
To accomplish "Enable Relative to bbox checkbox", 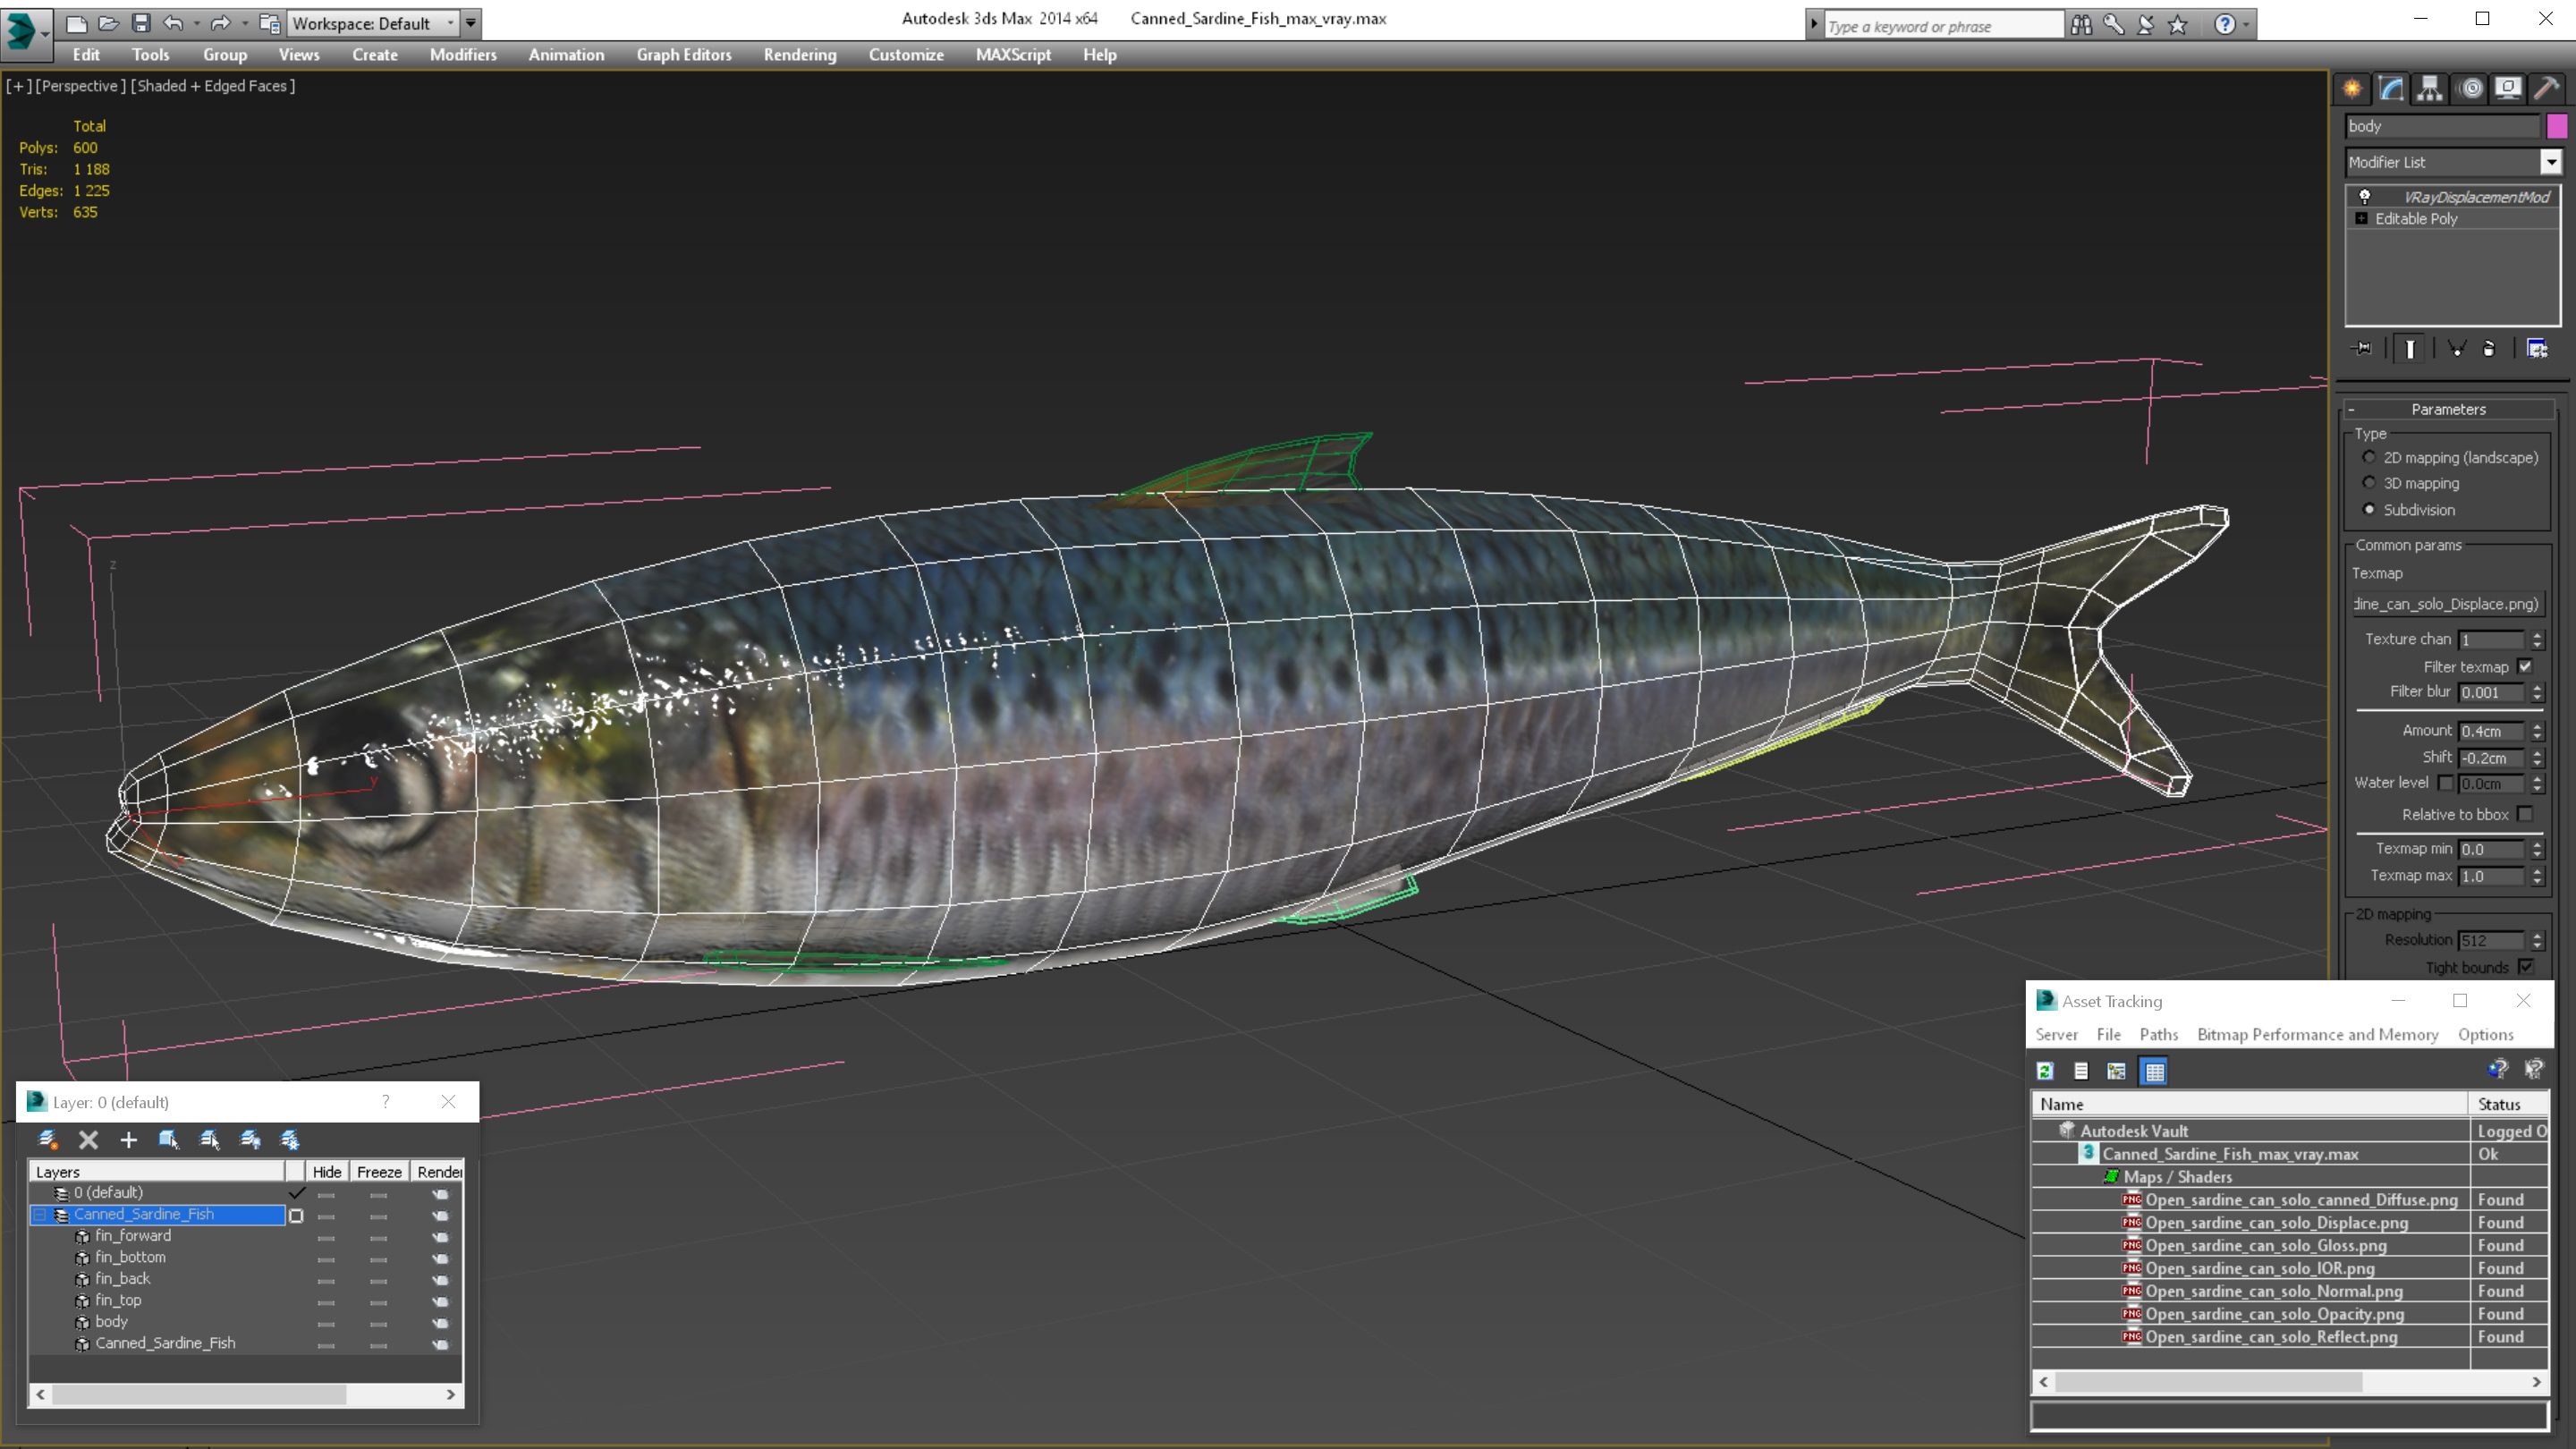I will click(2525, 814).
